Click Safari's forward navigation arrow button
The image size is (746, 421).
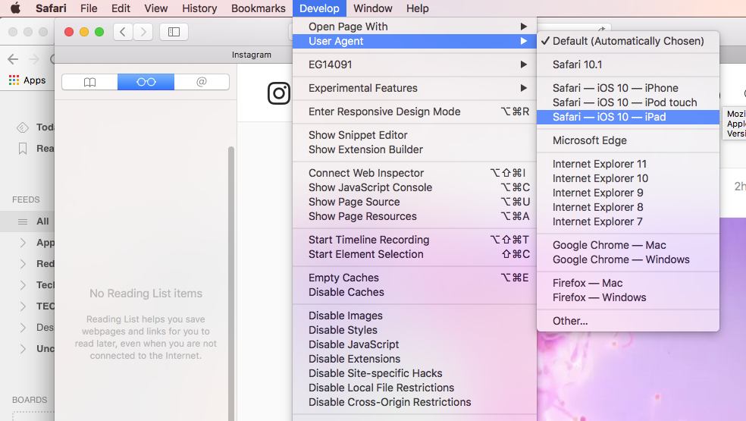pyautogui.click(x=143, y=32)
